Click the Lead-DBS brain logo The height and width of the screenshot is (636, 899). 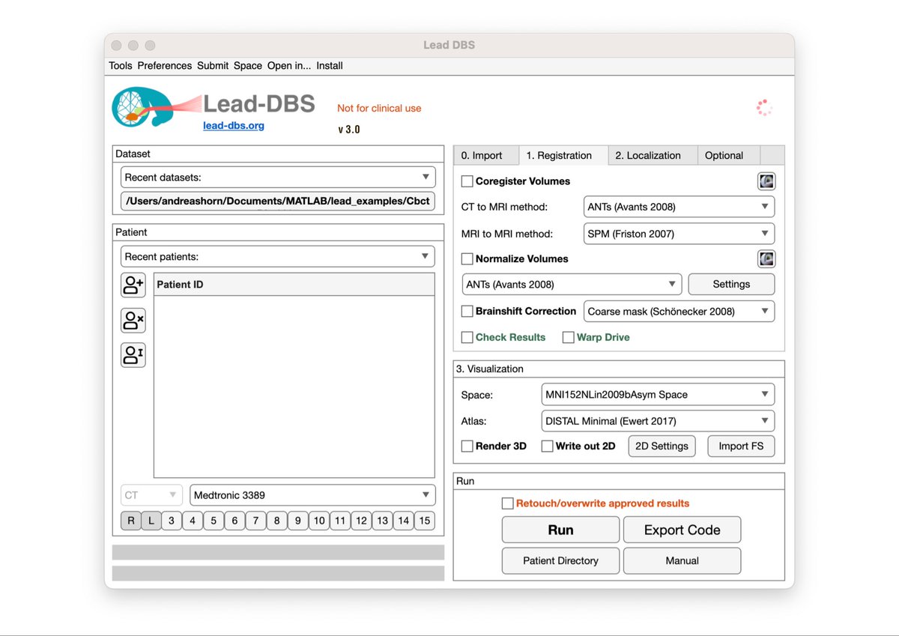154,108
